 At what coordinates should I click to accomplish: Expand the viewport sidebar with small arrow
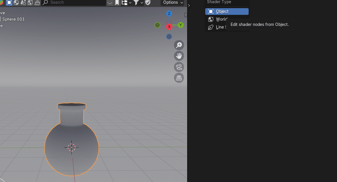186,15
